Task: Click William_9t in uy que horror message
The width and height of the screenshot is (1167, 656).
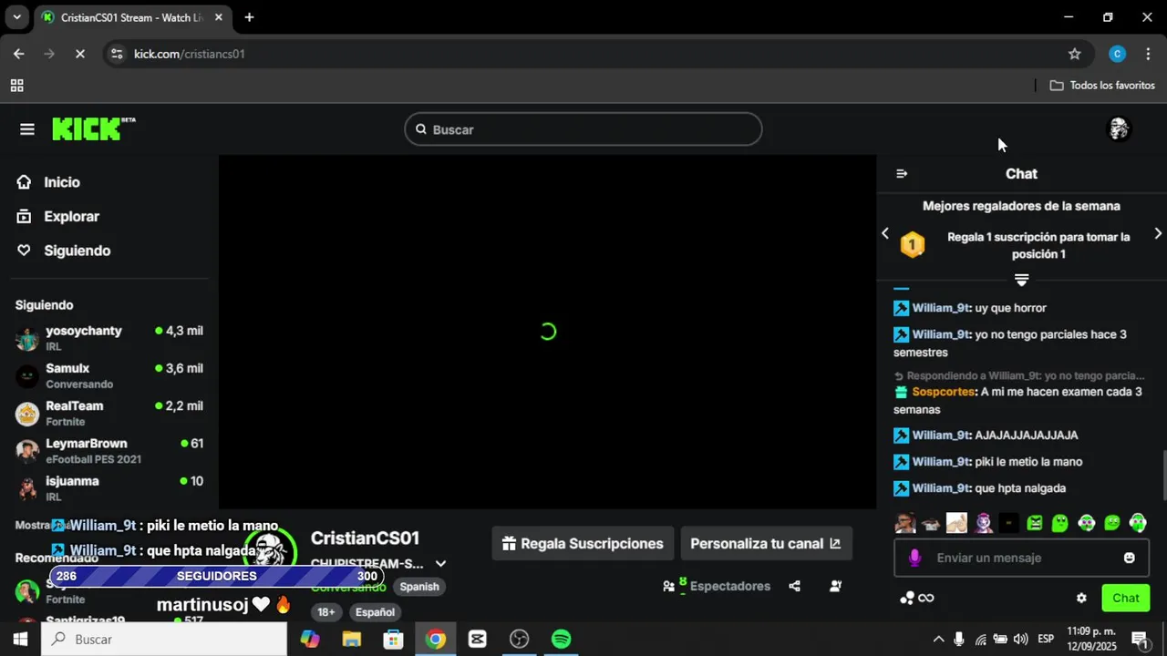Action: (x=941, y=308)
